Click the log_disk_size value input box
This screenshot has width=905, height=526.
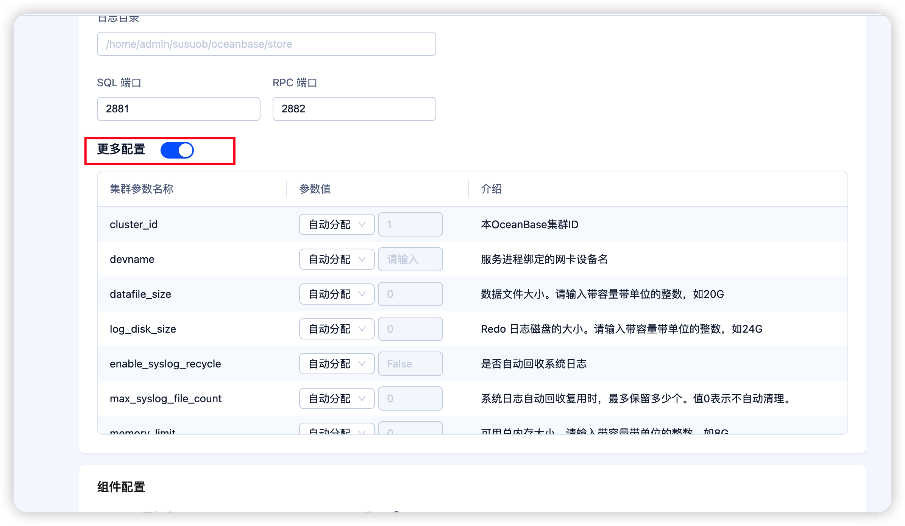coord(410,329)
